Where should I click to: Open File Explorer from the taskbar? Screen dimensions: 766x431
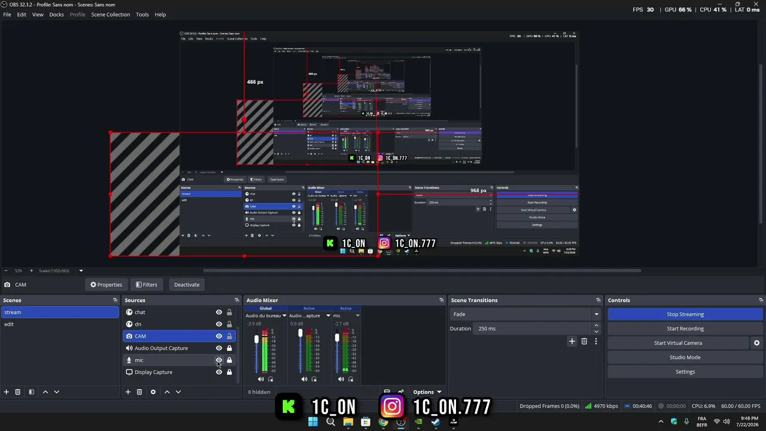tap(348, 421)
